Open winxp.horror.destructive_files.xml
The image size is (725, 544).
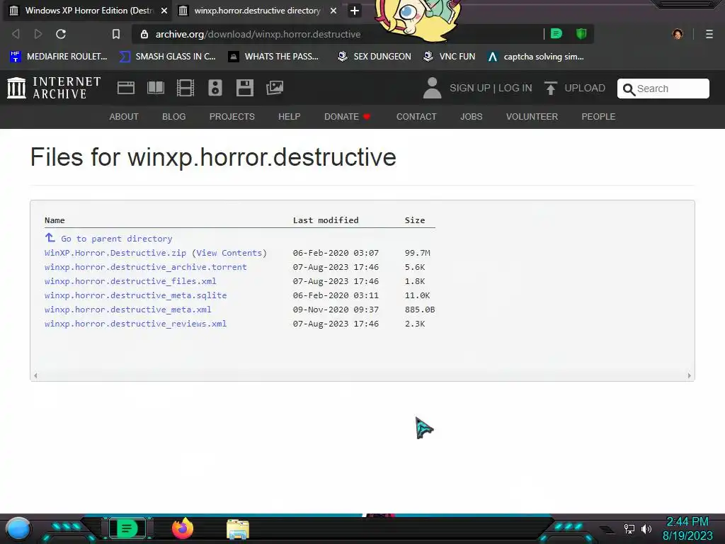tap(130, 281)
